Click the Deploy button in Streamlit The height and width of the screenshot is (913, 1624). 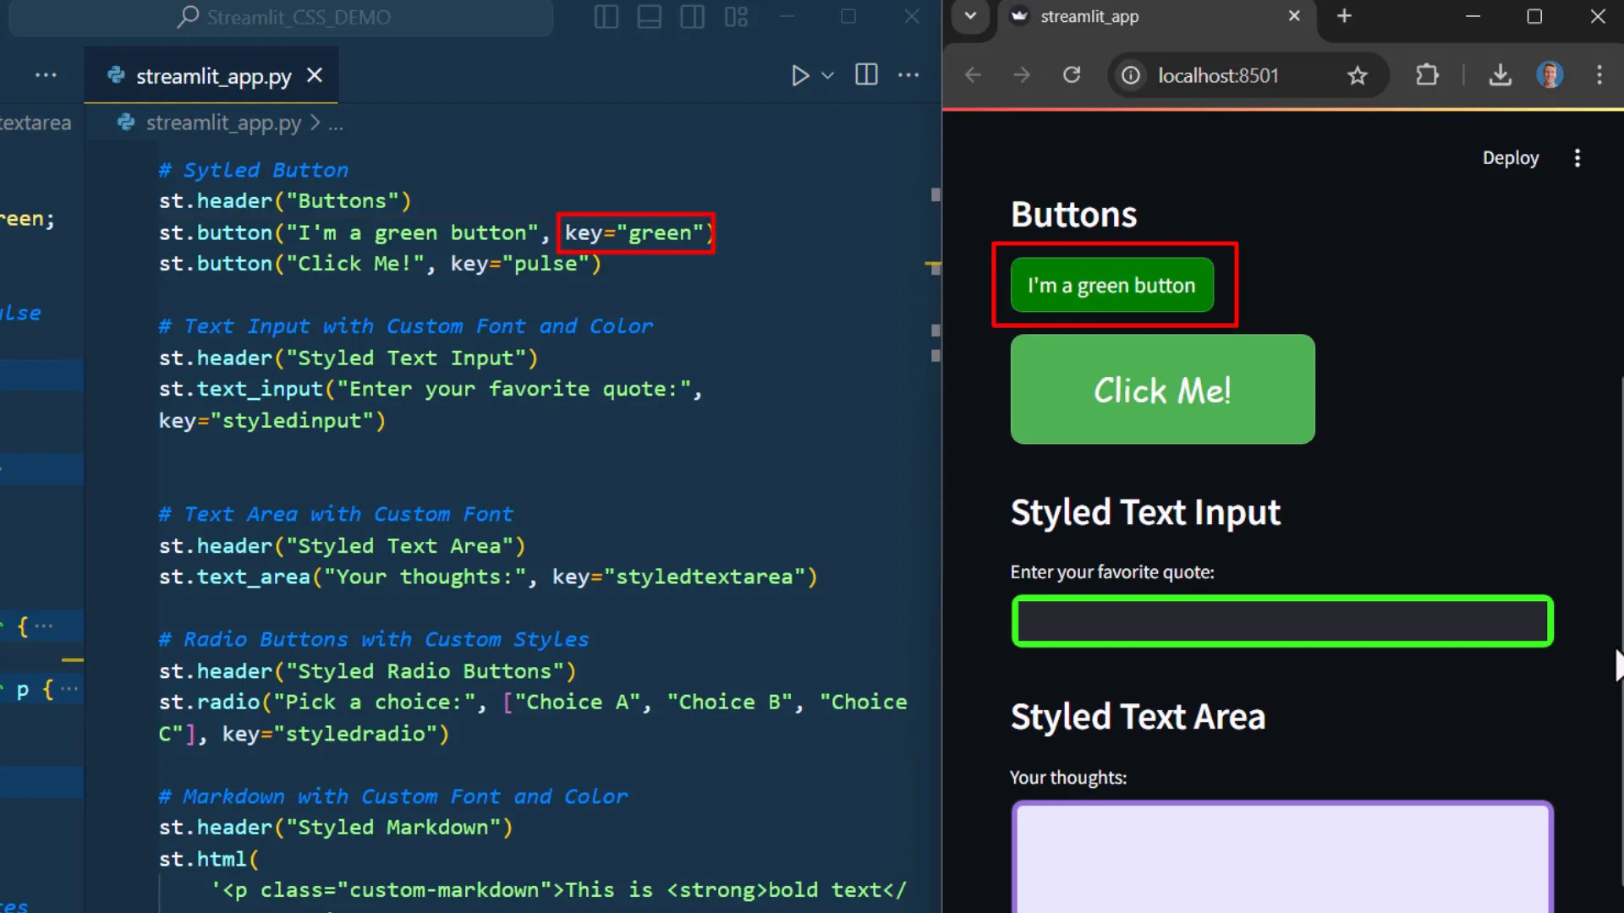1510,158
